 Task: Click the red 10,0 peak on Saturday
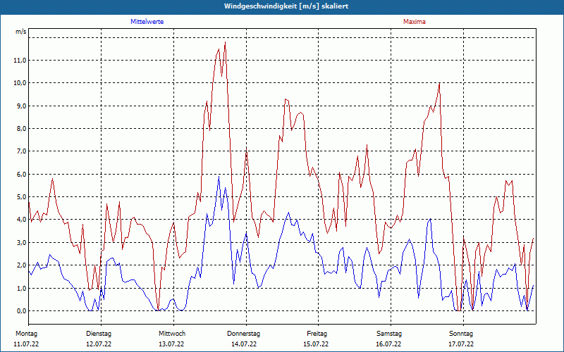point(439,83)
